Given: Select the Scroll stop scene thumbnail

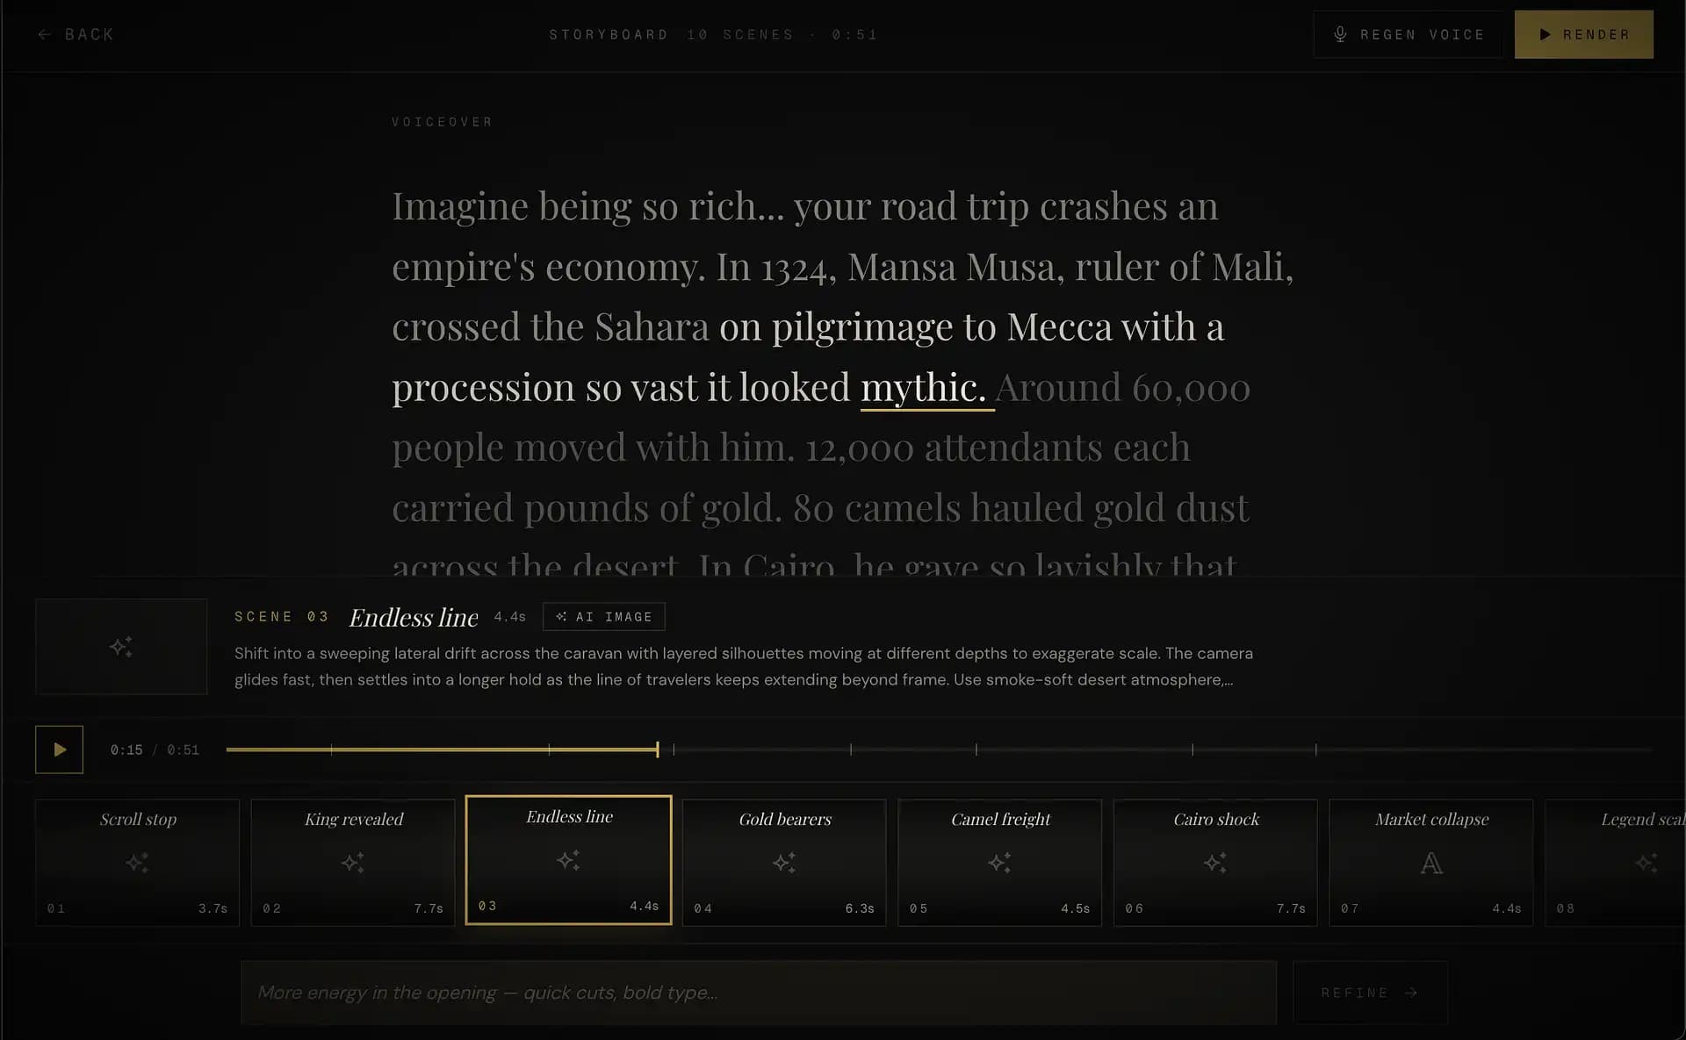Looking at the screenshot, I should pos(137,862).
